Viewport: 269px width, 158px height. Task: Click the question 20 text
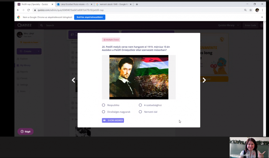[x=136, y=49]
